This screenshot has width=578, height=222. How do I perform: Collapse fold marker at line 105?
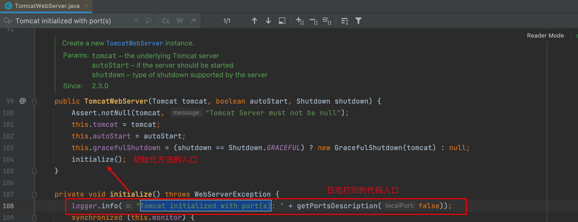34,171
